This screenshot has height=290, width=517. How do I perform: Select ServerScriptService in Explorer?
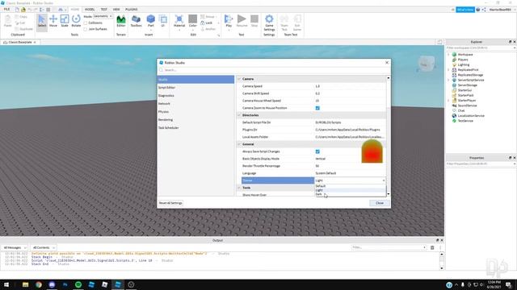pyautogui.click(x=471, y=80)
